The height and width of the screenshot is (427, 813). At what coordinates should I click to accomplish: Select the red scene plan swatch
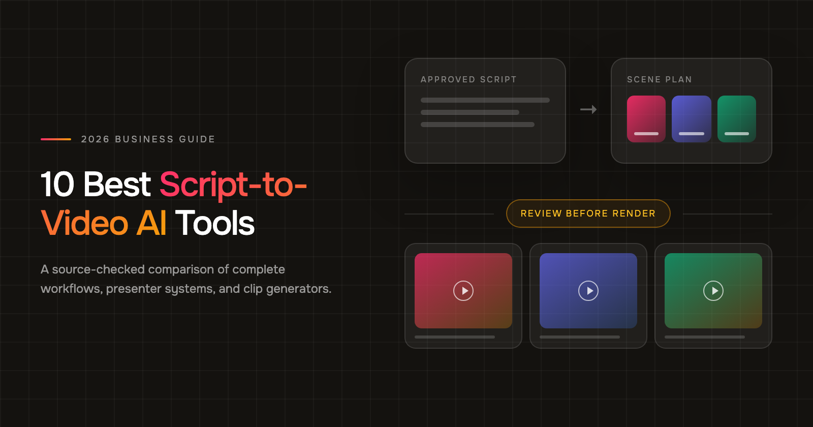click(x=646, y=119)
